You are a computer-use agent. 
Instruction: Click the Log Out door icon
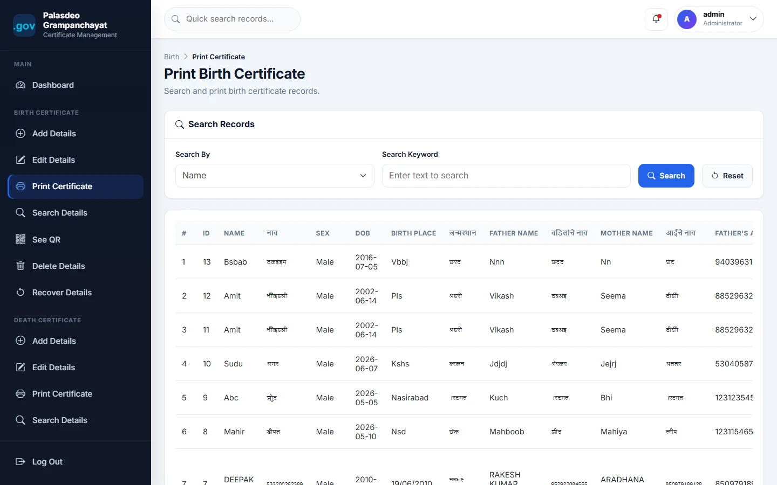[21, 461]
